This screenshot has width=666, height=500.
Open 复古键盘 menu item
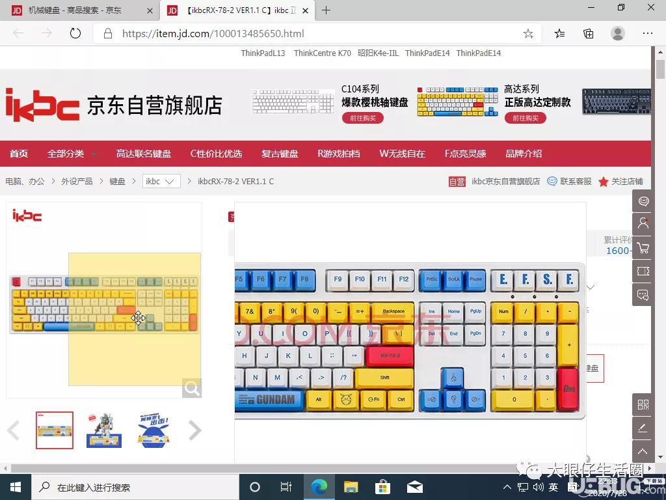(280, 154)
